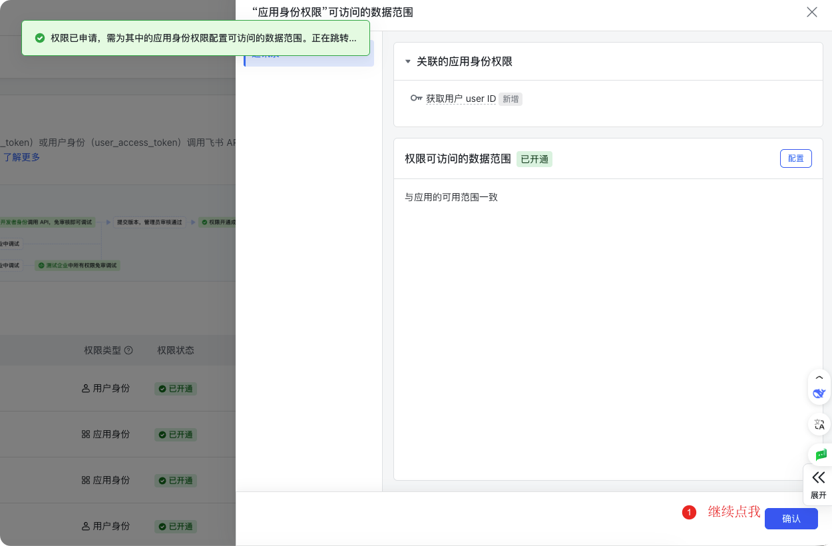Click the person icon in the first 用户身份 row
The image size is (832, 546).
85,388
